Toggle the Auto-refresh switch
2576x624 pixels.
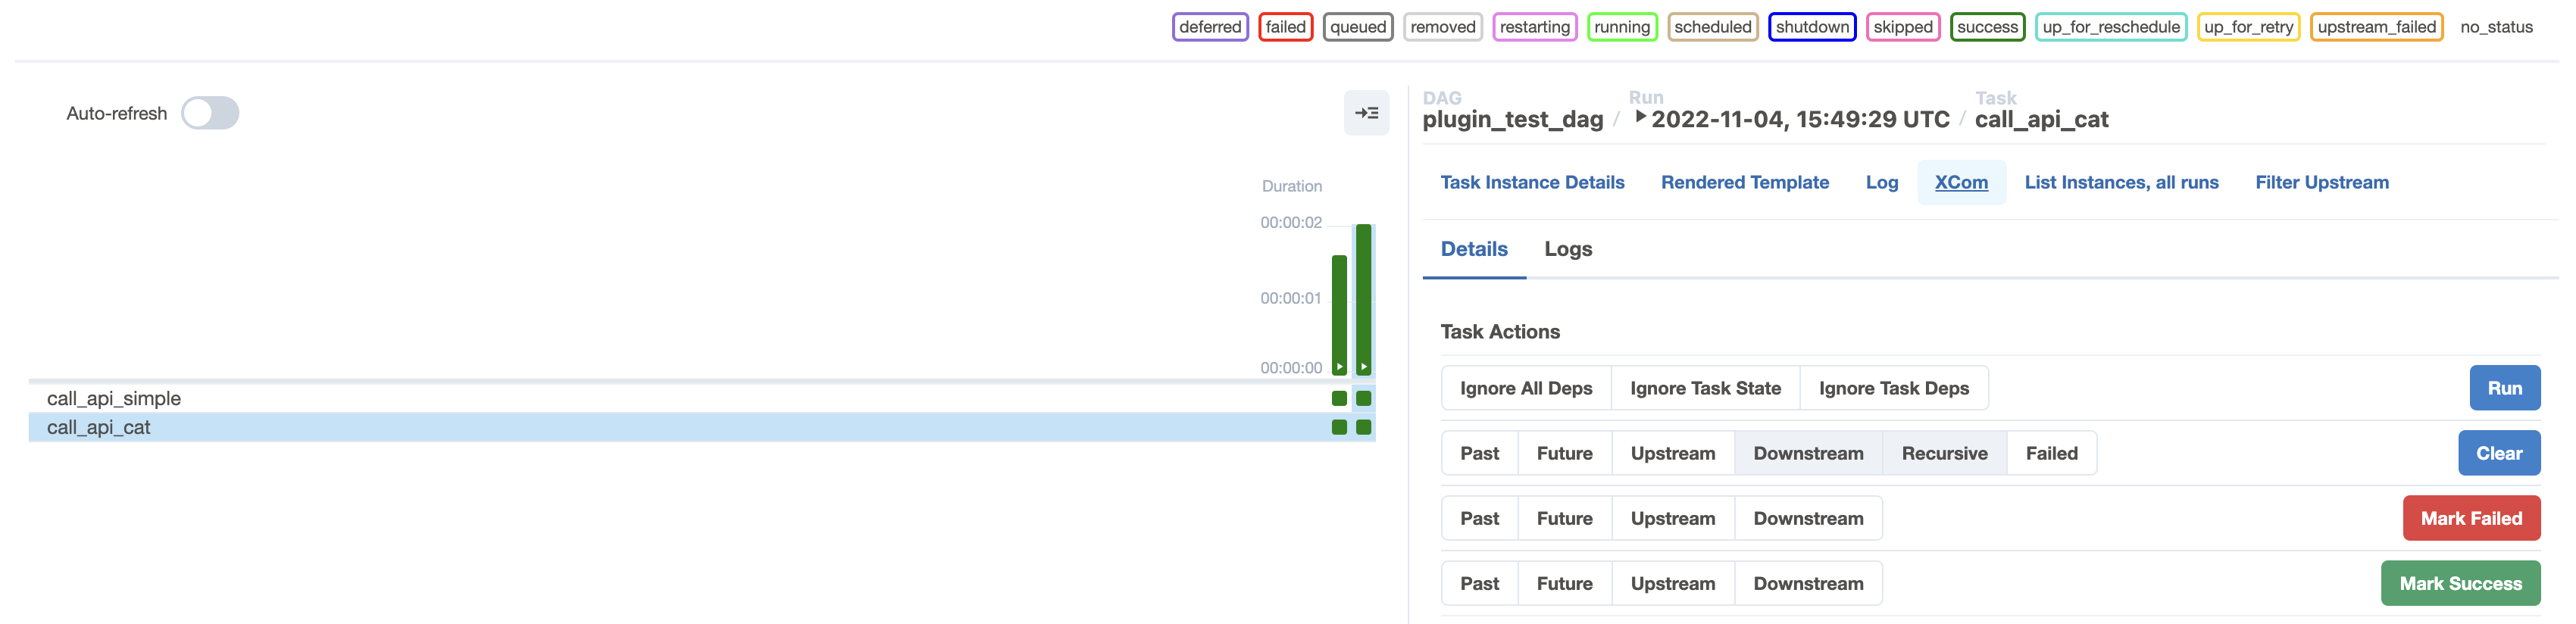[x=210, y=113]
